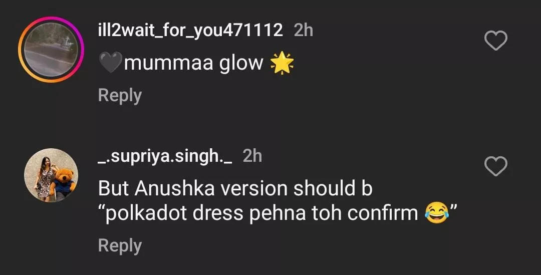Screen dimensions: 541x275
Task: Click the 2h timestamp beside _.supriya.singh._
Action: point(252,156)
